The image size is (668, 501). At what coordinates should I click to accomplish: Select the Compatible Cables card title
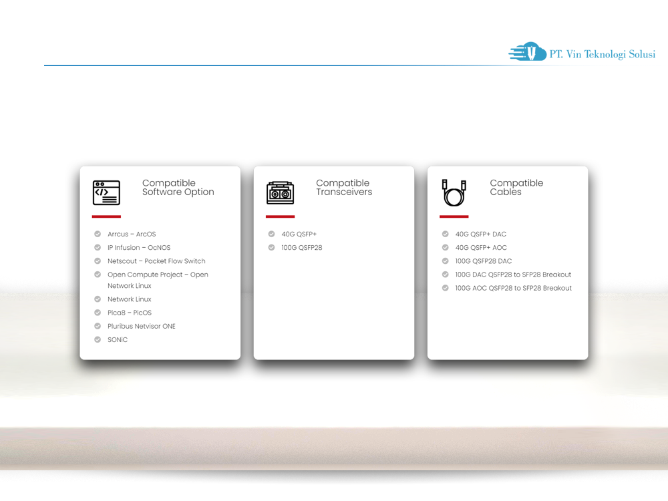(x=516, y=188)
